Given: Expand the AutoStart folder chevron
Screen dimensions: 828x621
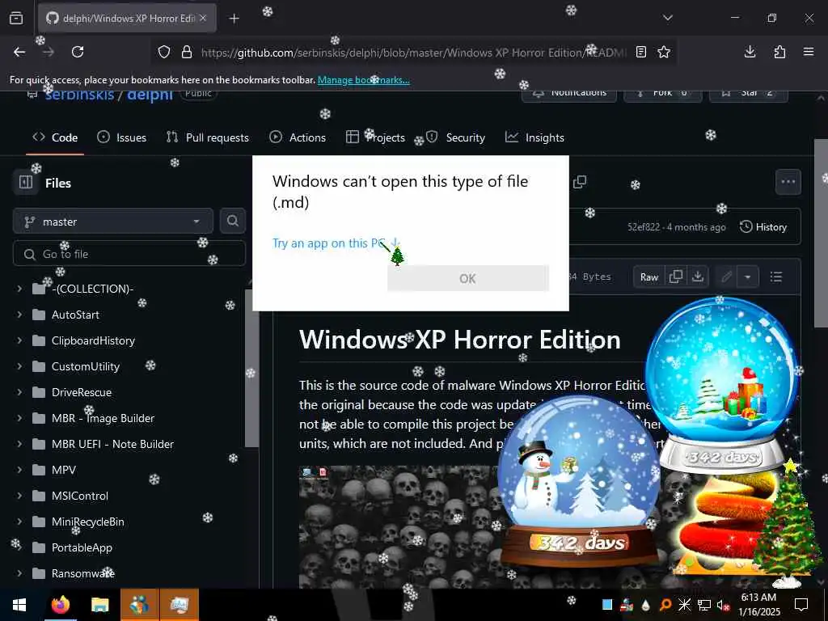Looking at the screenshot, I should point(19,315).
